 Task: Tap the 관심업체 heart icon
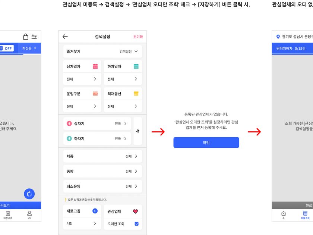tap(135, 211)
